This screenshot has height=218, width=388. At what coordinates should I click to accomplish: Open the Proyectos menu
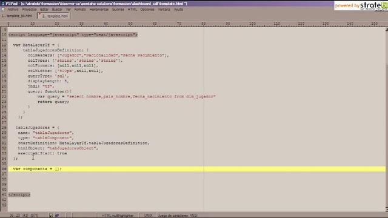tap(29, 10)
